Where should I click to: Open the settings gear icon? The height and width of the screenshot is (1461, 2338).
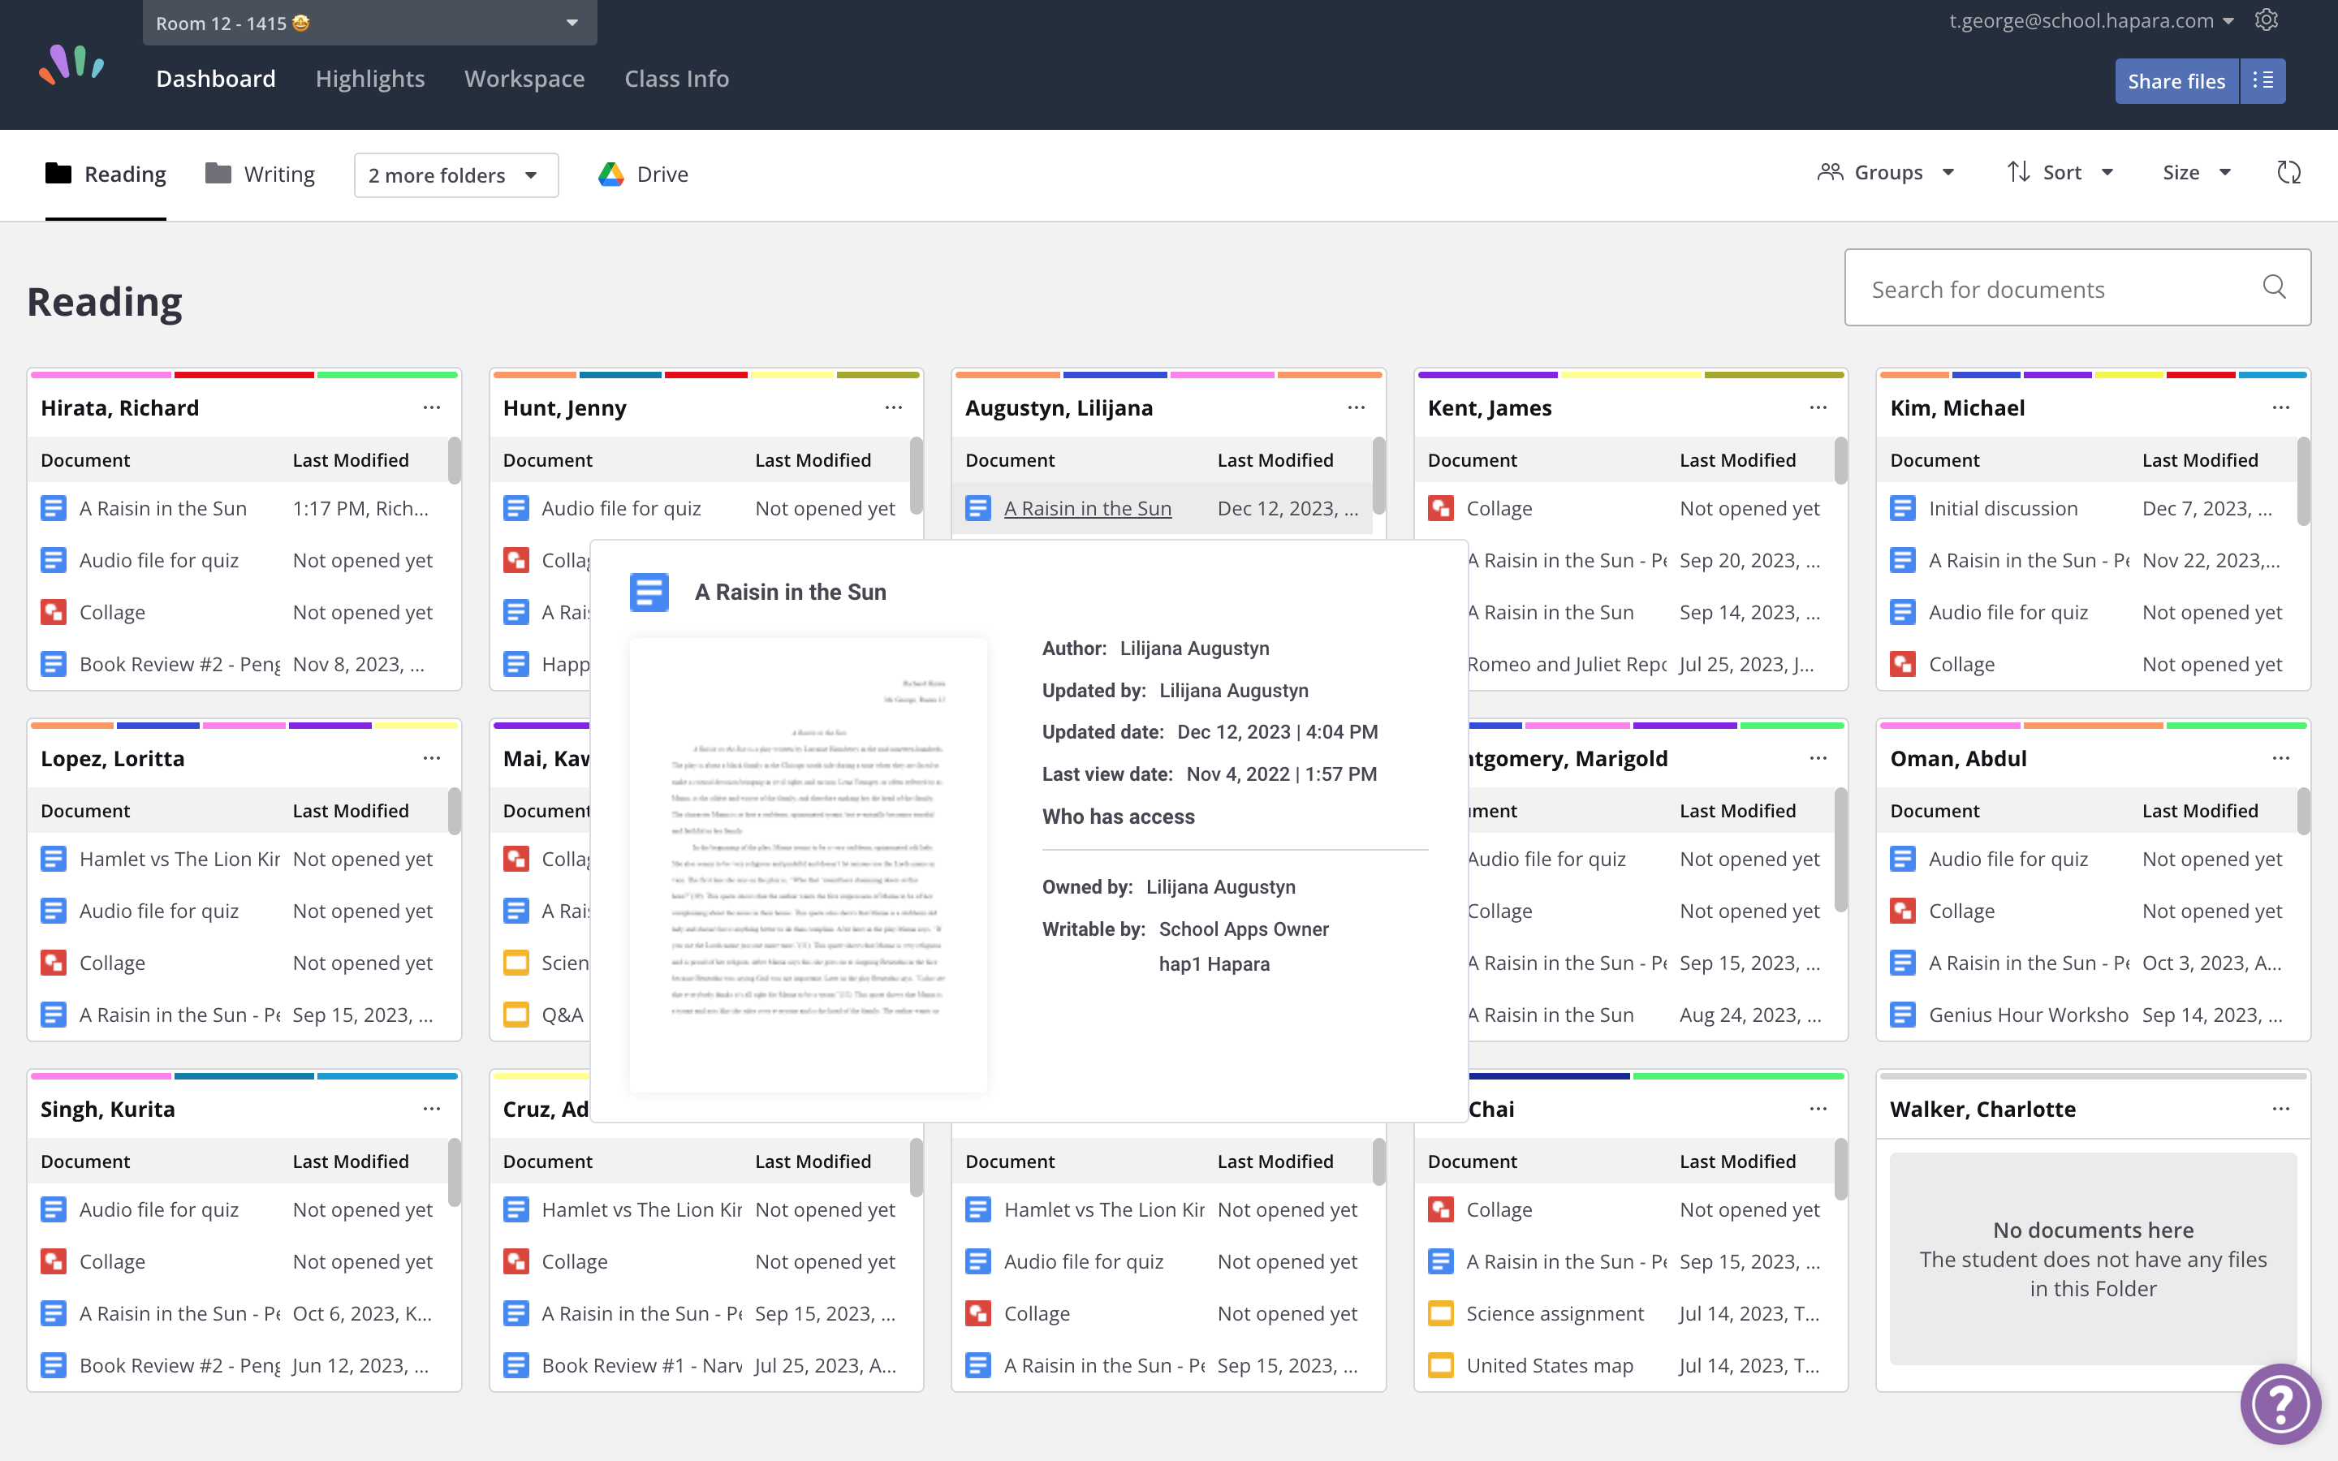click(x=2267, y=19)
